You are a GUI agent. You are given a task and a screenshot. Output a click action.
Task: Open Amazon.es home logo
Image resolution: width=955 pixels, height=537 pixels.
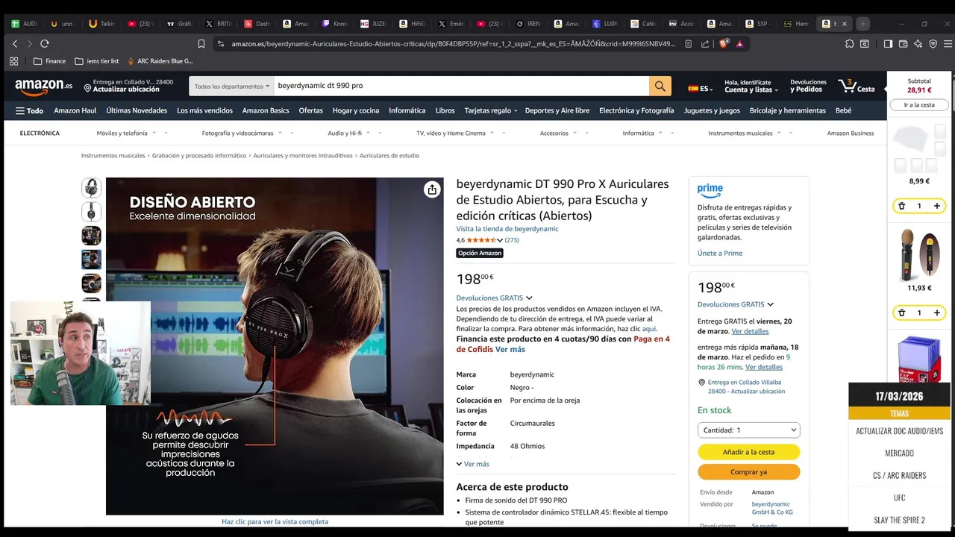pyautogui.click(x=43, y=86)
